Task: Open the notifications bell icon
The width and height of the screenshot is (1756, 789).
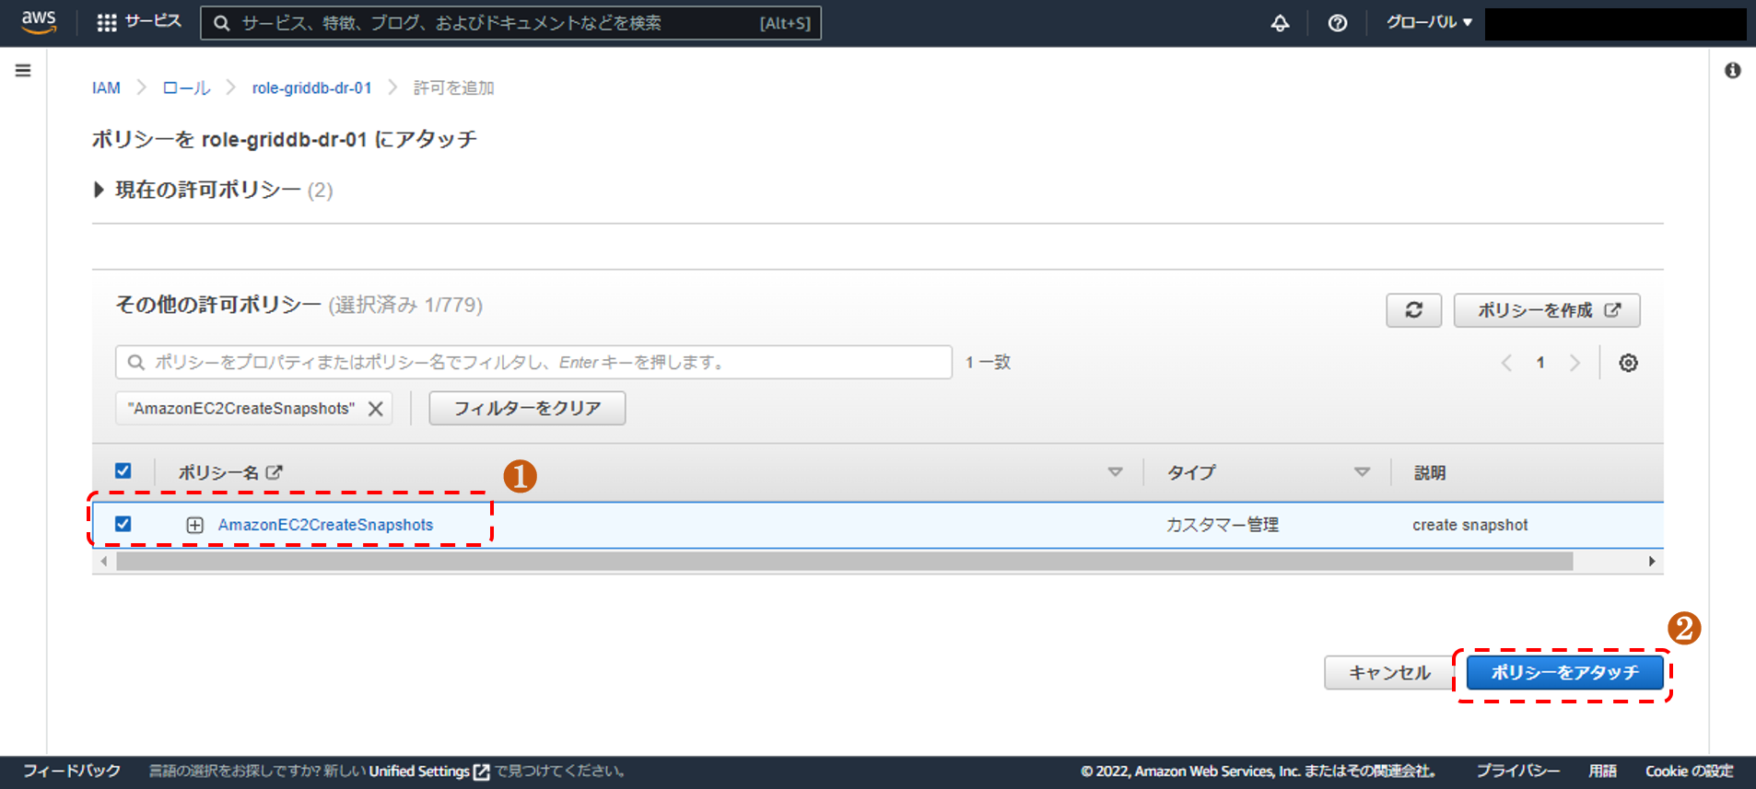Action: pyautogui.click(x=1280, y=23)
